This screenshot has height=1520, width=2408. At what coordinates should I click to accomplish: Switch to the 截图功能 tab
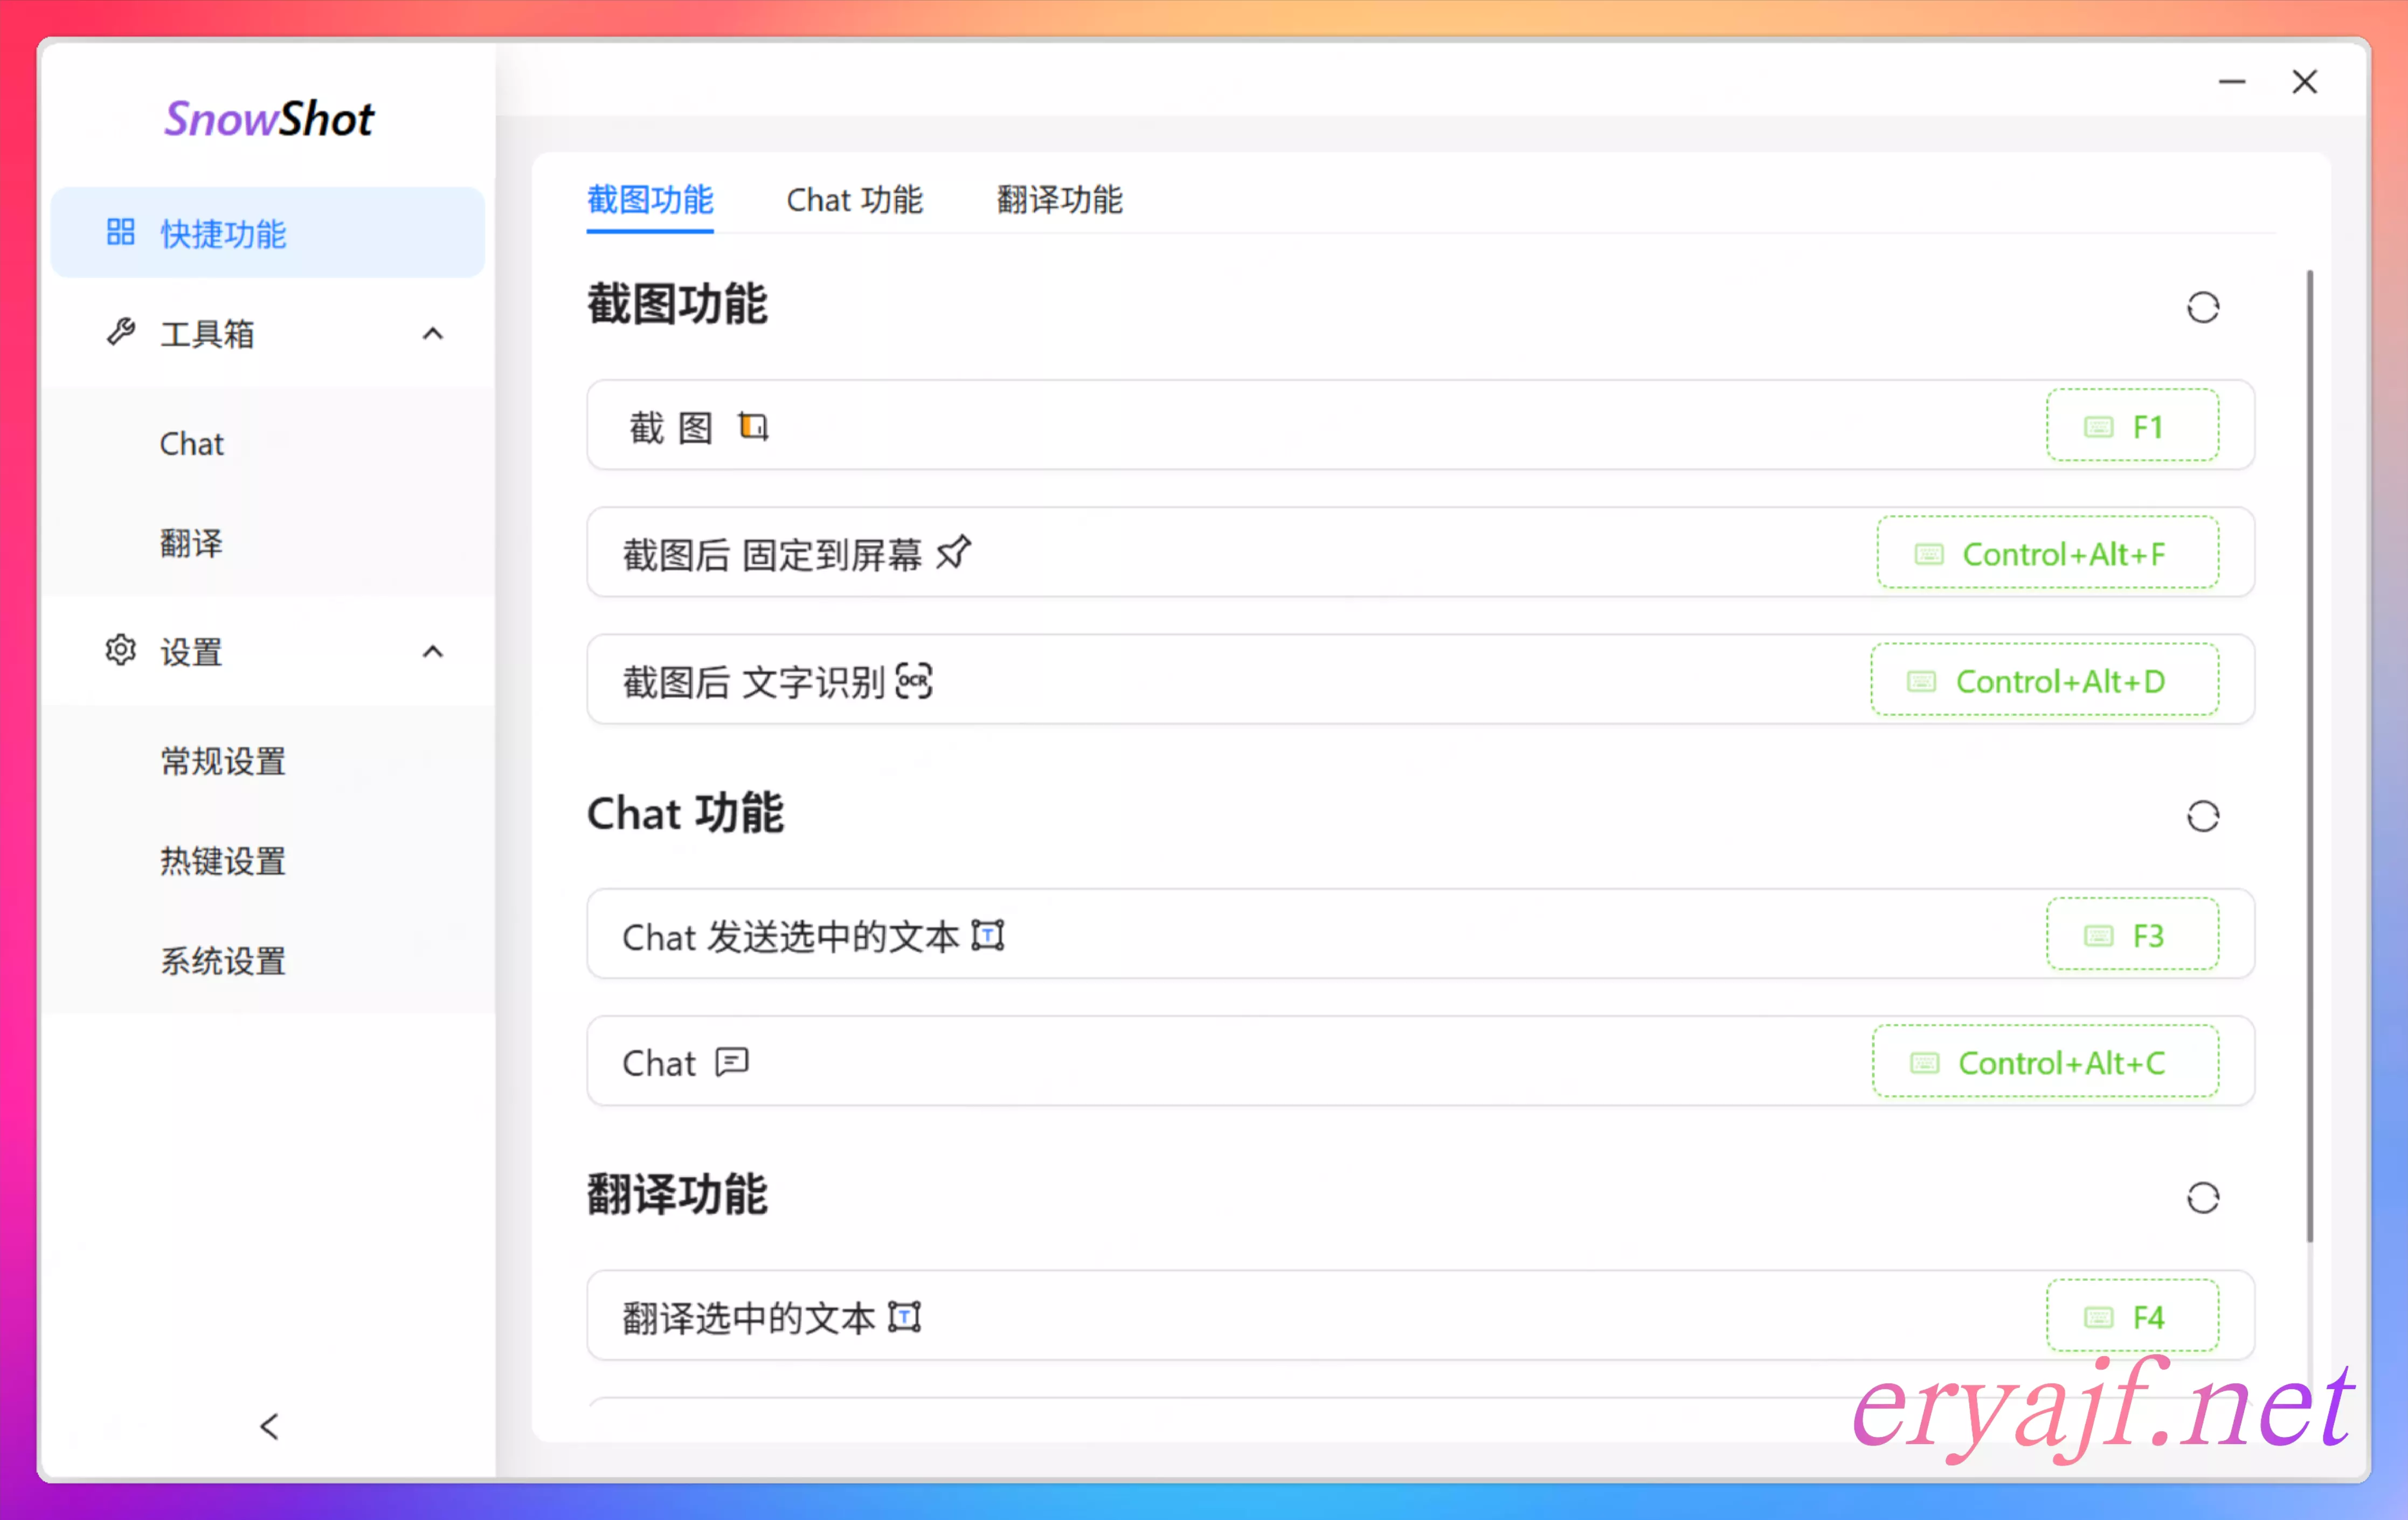coord(650,199)
